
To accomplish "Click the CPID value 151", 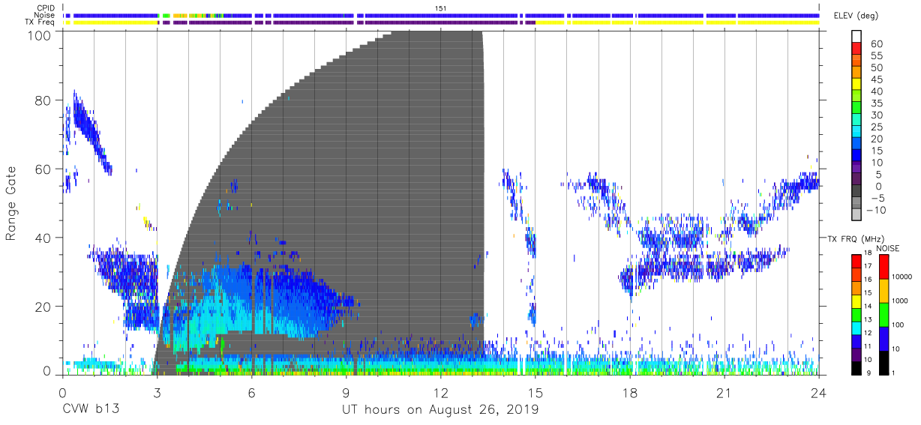I will tap(441, 7).
